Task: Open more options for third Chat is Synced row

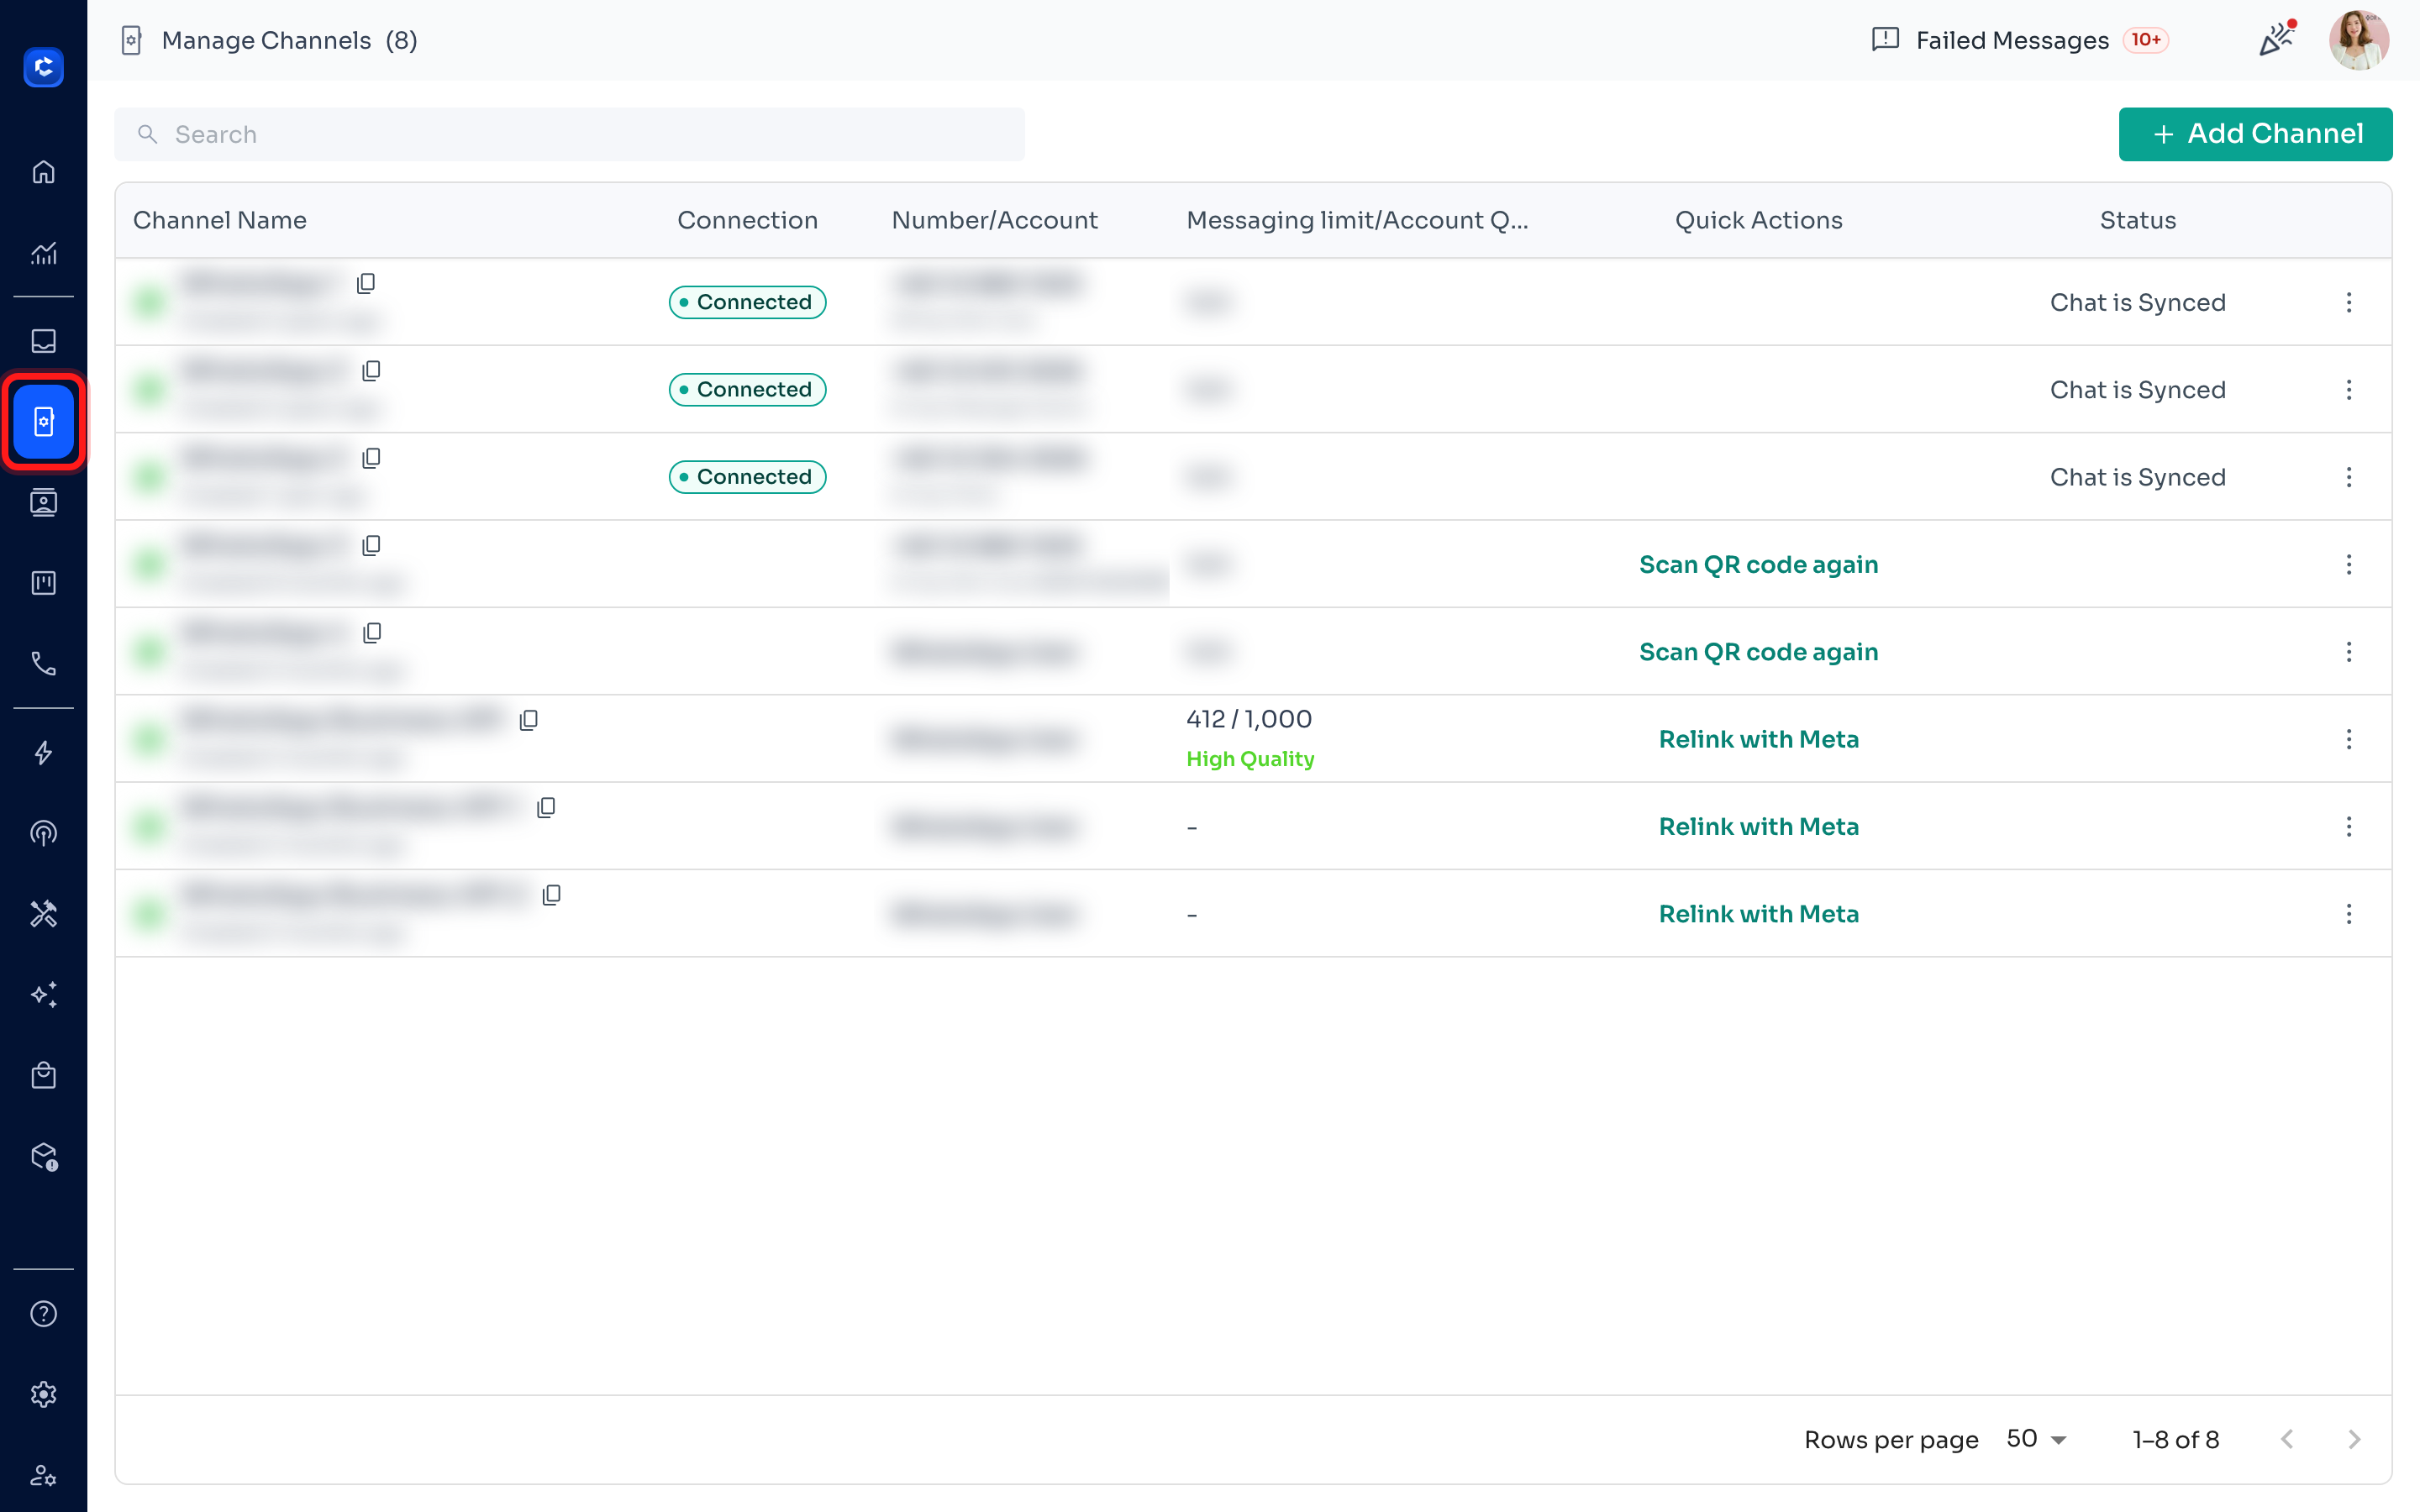Action: (x=2349, y=477)
